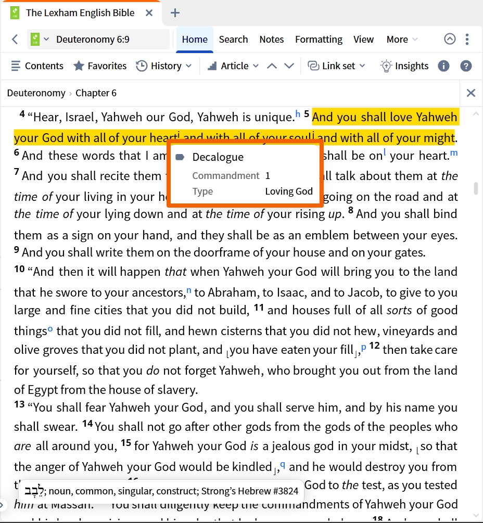Click the Decalogue title in popup
Screen dimensions: 483x523
[218, 157]
